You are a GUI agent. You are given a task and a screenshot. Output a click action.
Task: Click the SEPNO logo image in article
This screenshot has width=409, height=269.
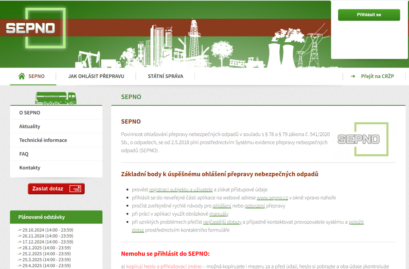[x=363, y=139]
